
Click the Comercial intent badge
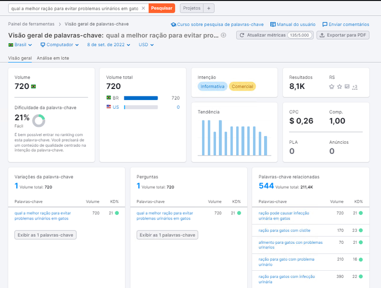[242, 86]
